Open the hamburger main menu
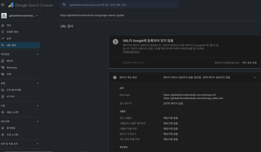261x152 pixels. 3,5
